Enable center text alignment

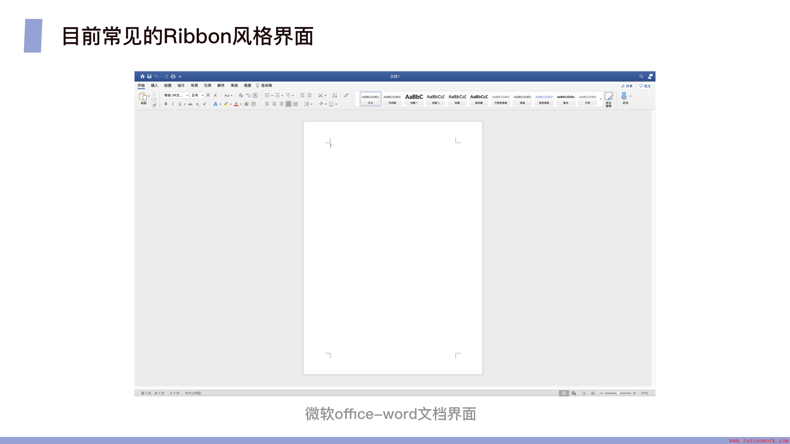[x=274, y=104]
